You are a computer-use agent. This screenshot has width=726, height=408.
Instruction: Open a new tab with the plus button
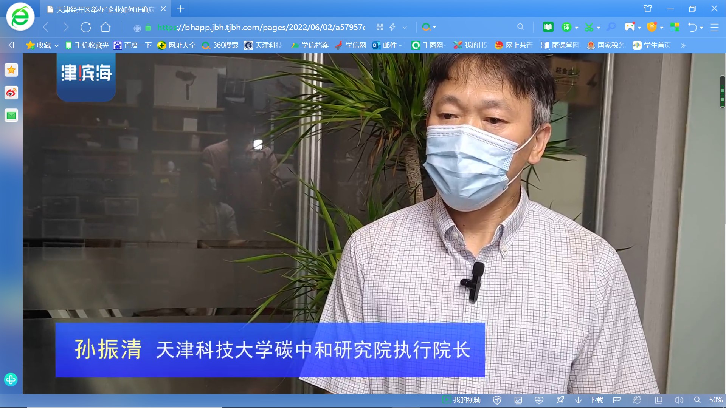tap(181, 9)
